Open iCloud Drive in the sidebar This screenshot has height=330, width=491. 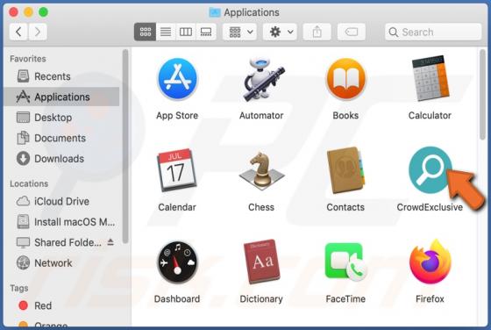coord(61,201)
